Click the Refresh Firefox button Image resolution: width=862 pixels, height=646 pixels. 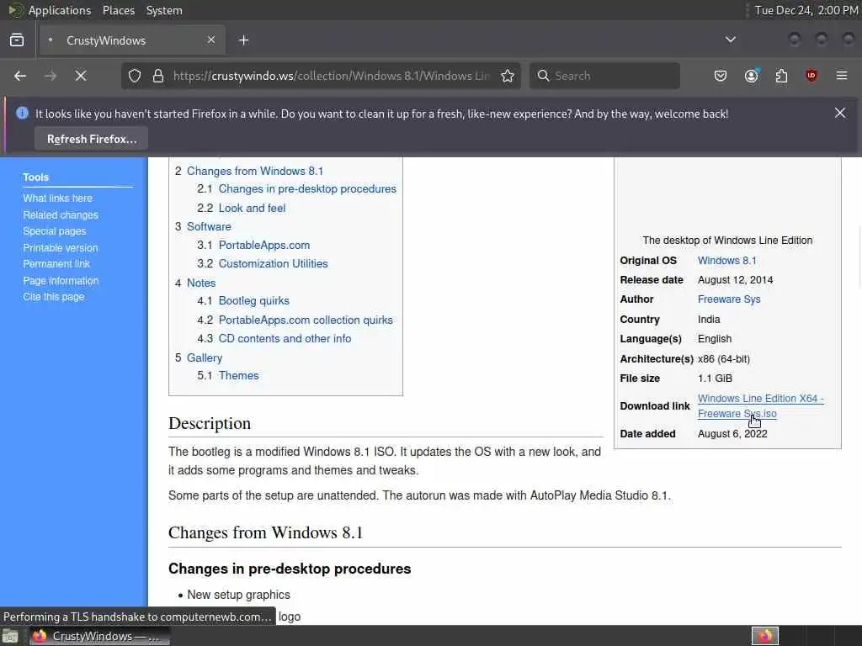(x=92, y=139)
